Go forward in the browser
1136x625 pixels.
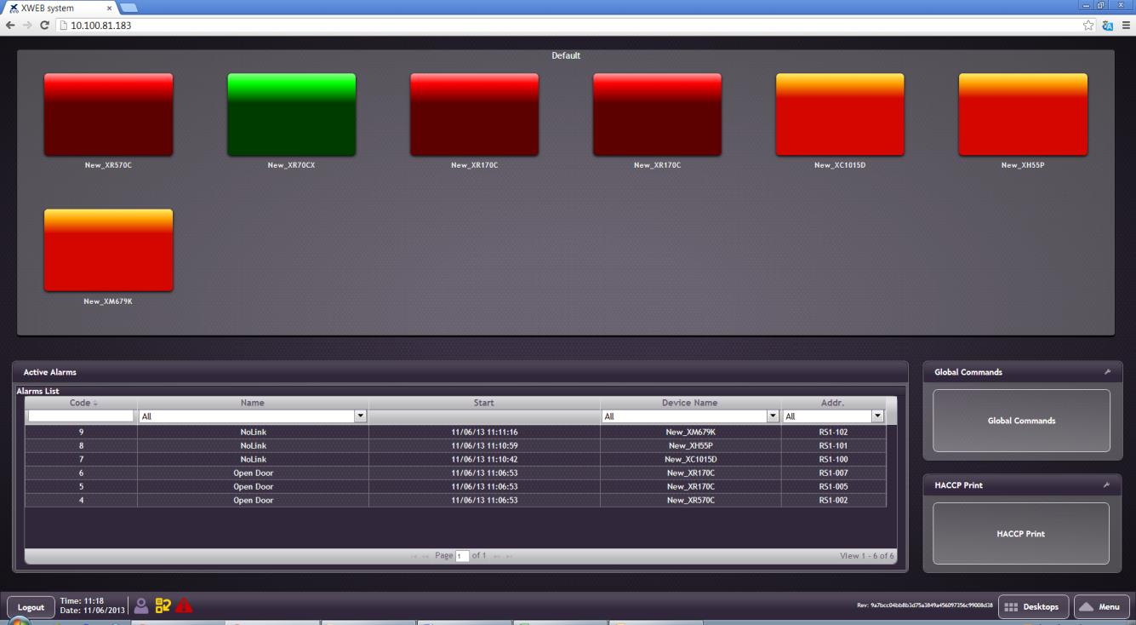[26, 26]
